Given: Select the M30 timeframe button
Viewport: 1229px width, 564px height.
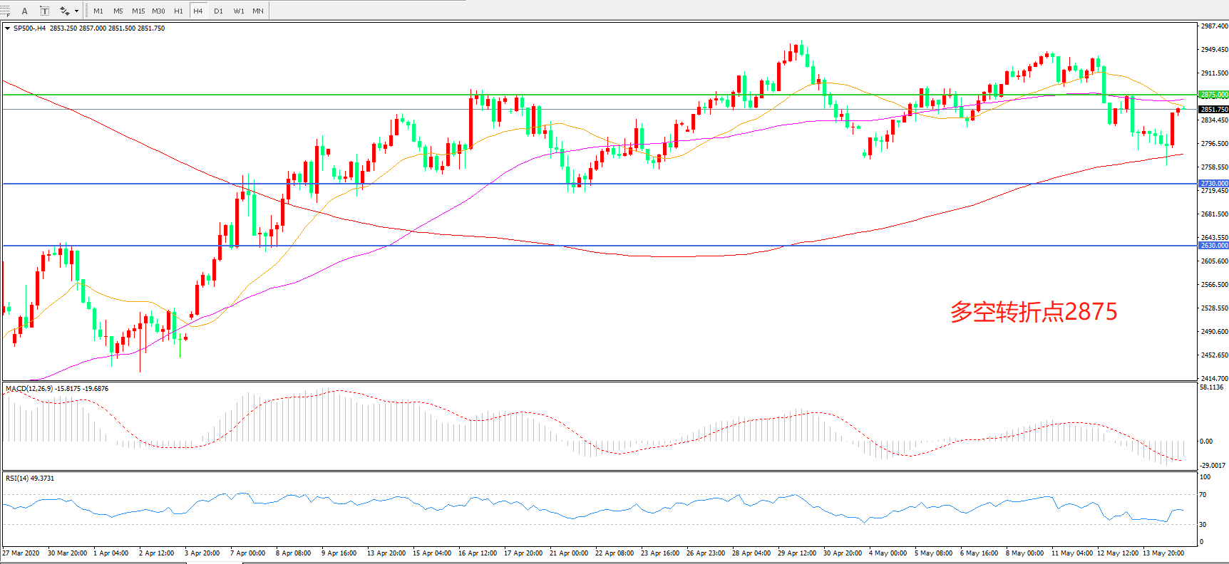Looking at the screenshot, I should pyautogui.click(x=158, y=11).
